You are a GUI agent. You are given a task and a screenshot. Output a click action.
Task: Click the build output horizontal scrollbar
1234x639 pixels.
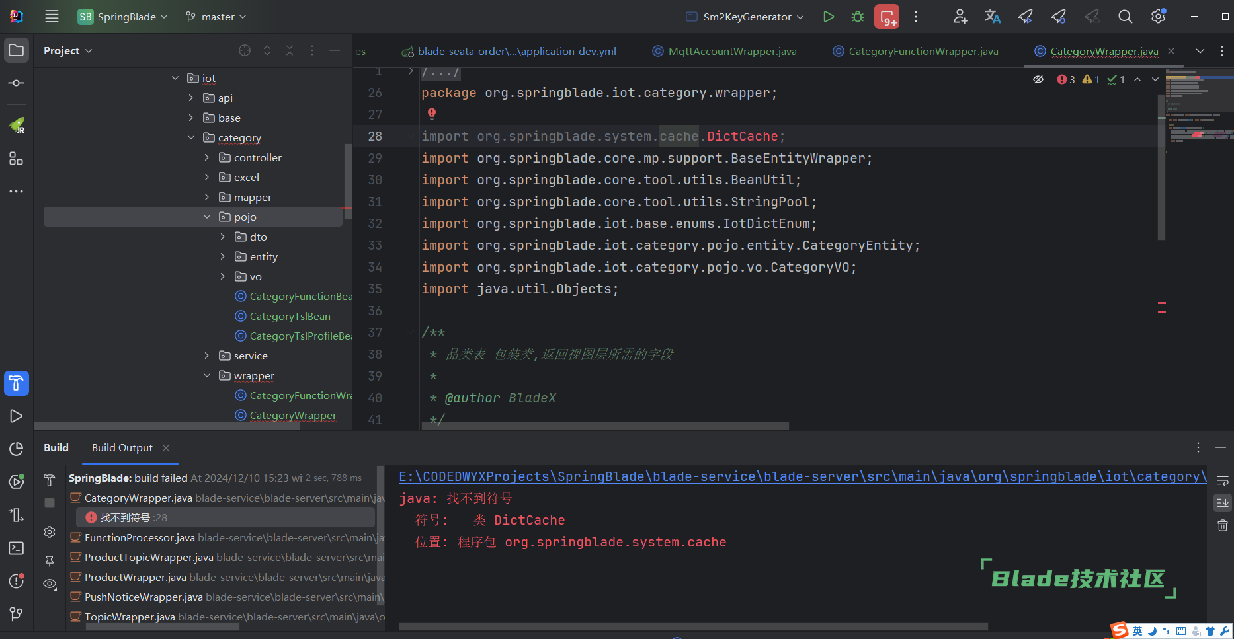(x=693, y=626)
